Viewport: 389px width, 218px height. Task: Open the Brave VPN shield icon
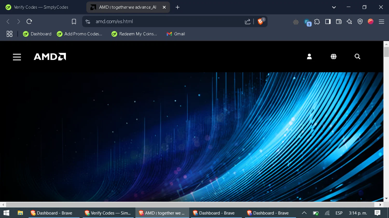point(360,22)
